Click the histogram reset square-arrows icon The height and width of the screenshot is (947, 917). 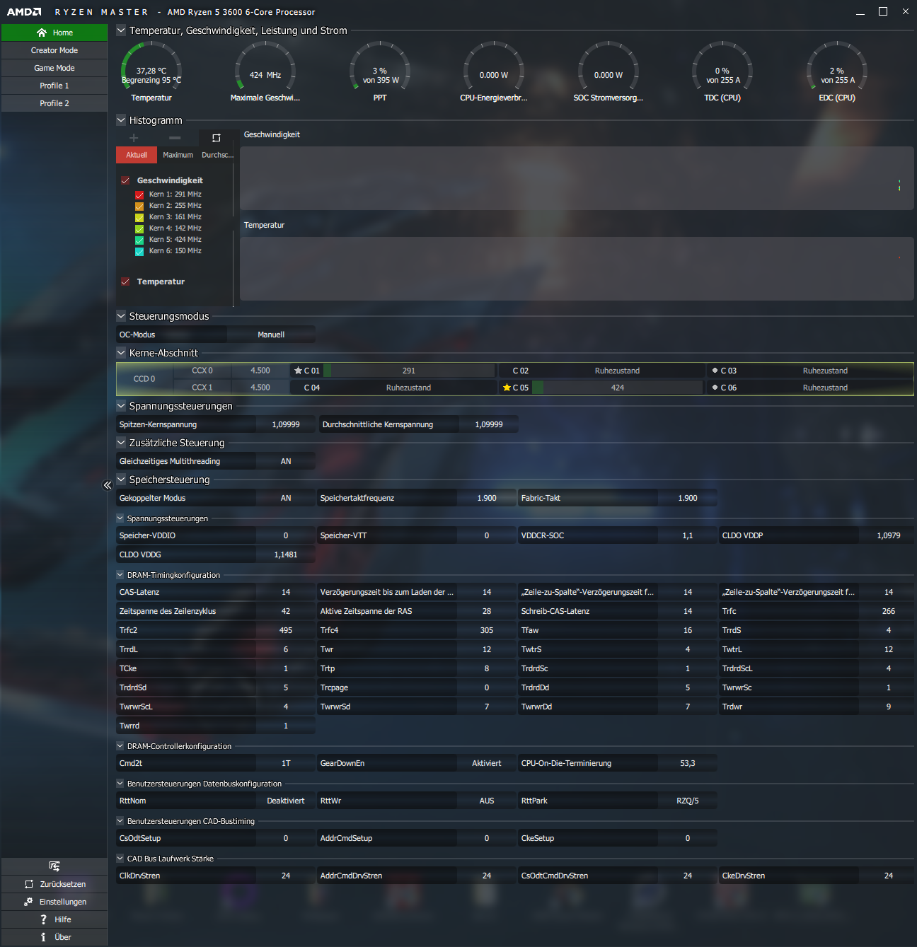(x=217, y=138)
